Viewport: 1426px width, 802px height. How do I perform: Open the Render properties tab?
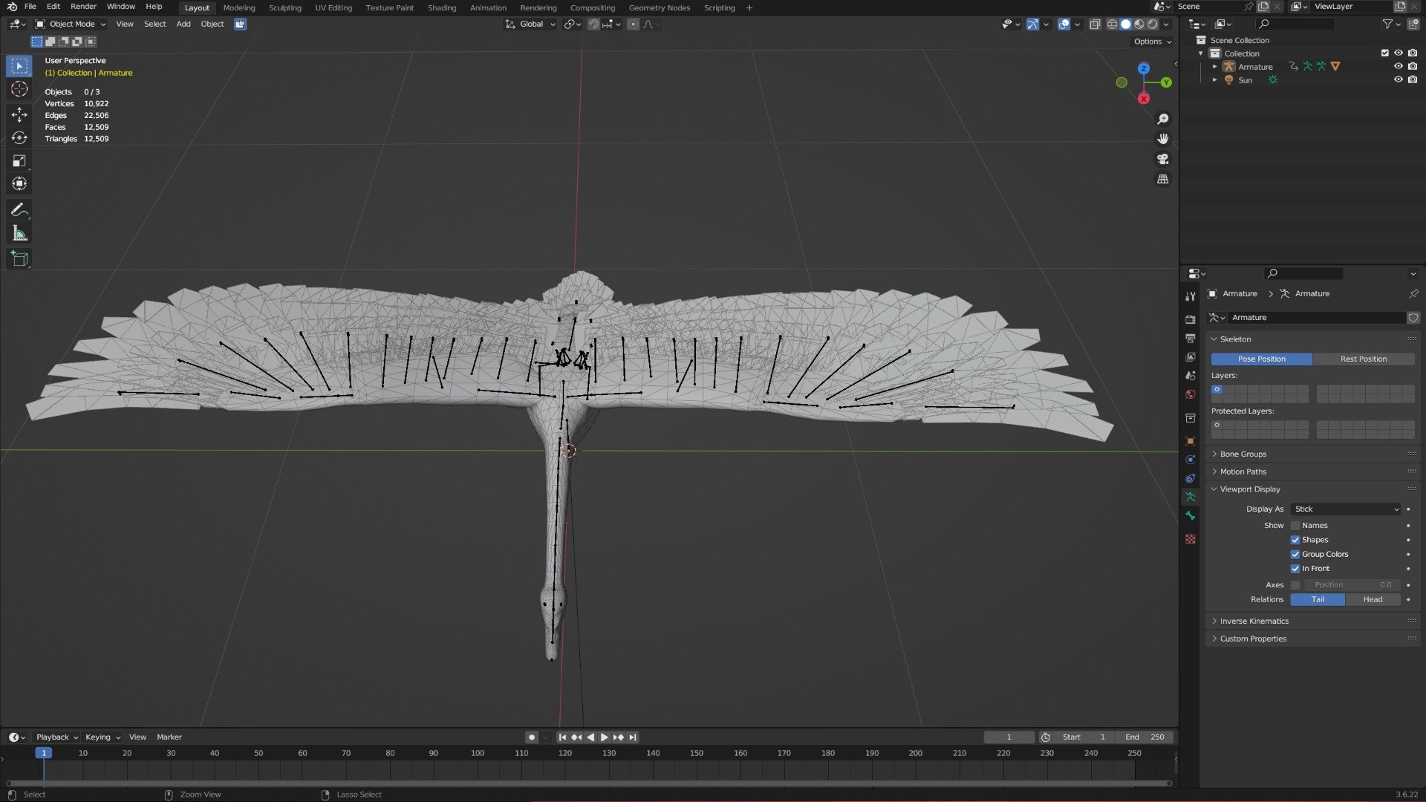(1191, 319)
